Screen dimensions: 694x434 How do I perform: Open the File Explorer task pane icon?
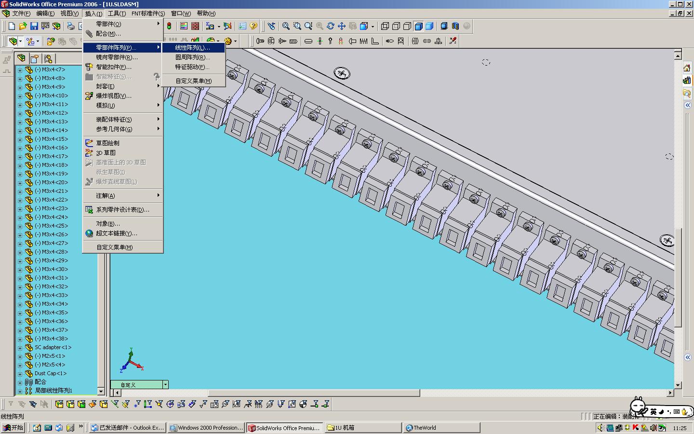coord(687,93)
